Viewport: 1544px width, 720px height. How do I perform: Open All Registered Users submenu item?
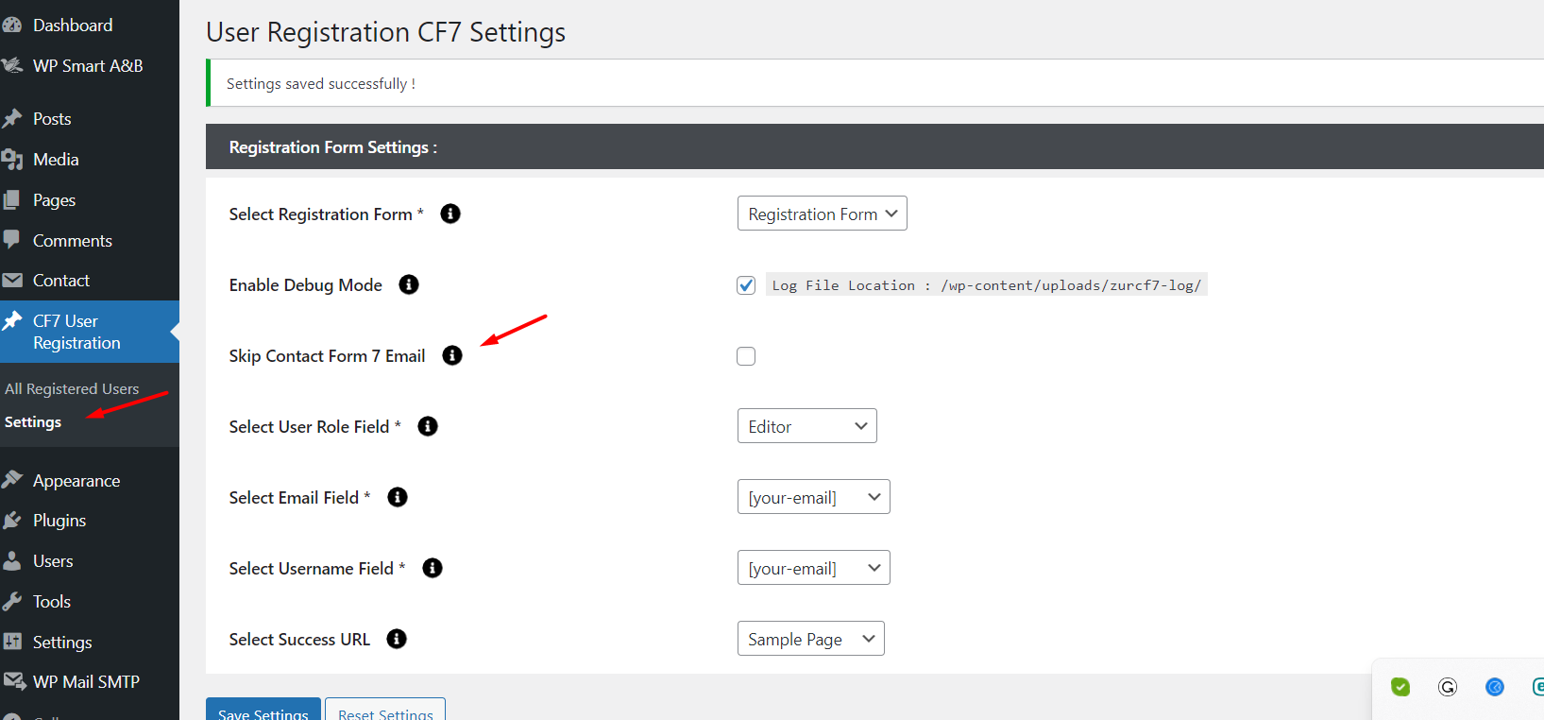point(72,388)
